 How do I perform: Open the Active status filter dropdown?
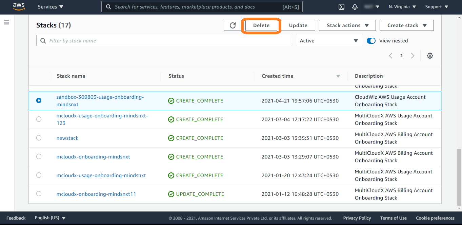pyautogui.click(x=329, y=41)
